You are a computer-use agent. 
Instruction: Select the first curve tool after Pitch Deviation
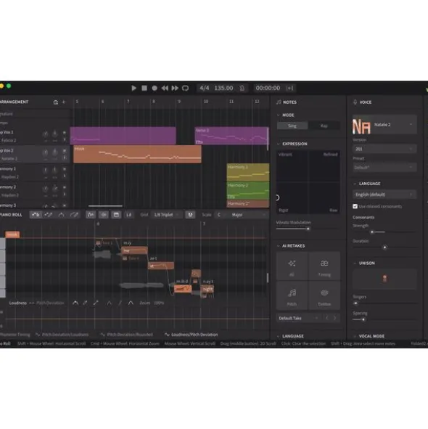[75, 303]
